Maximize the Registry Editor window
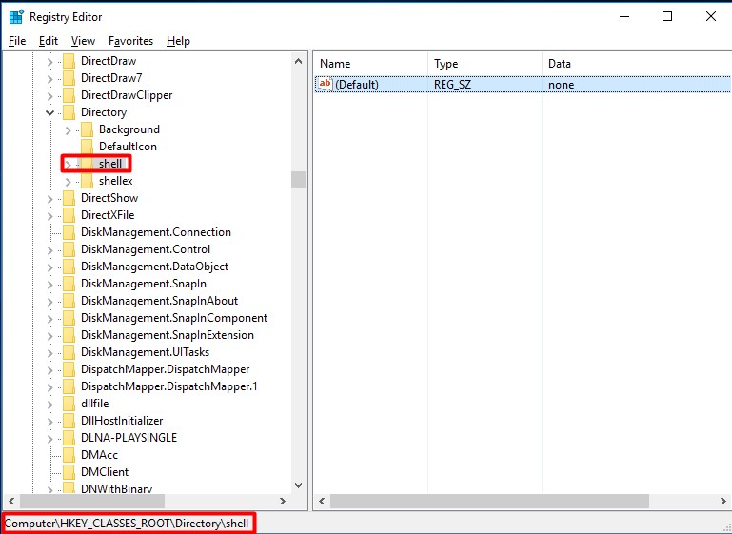 coord(667,17)
